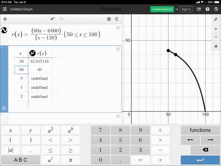Tap the left parenthesis key
Viewport: 221px width, 166px height.
tap(11, 140)
